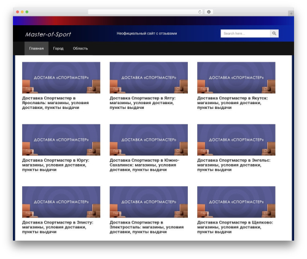Open article about delivery to Ялту
307x259 pixels.
tap(142, 103)
